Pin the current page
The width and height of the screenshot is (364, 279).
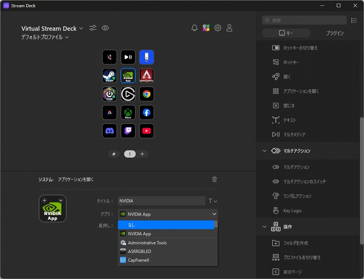[114, 154]
